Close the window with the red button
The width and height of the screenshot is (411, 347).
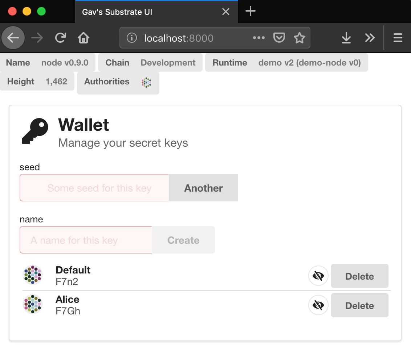pos(12,12)
